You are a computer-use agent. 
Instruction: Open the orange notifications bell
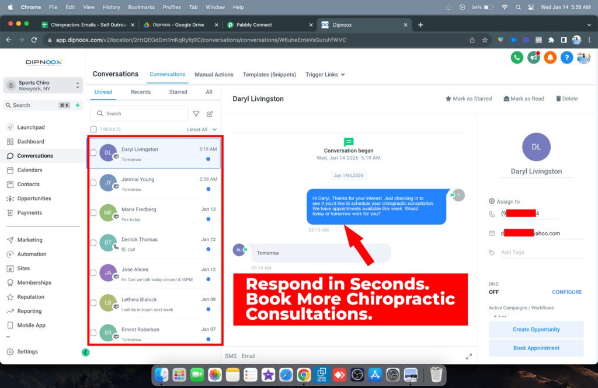click(550, 58)
